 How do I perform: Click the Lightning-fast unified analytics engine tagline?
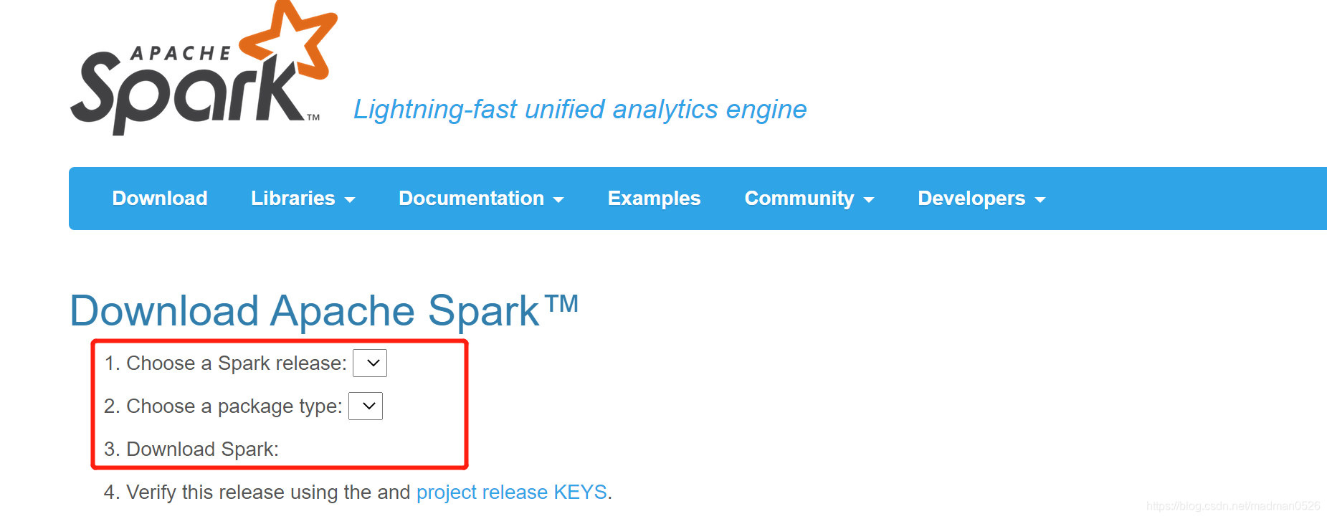(579, 110)
